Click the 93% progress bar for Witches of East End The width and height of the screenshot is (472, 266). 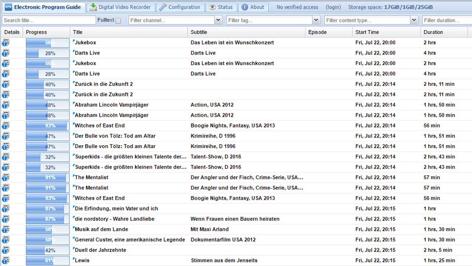[48, 126]
